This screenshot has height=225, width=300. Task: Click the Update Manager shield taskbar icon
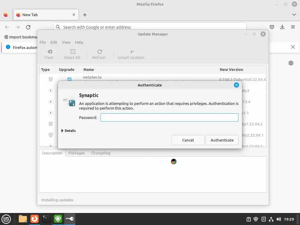pyautogui.click(x=58, y=219)
